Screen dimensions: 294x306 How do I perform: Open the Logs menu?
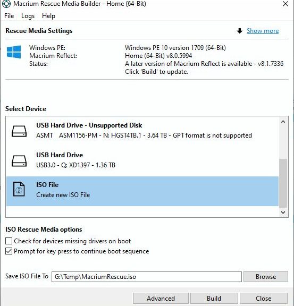coord(28,16)
